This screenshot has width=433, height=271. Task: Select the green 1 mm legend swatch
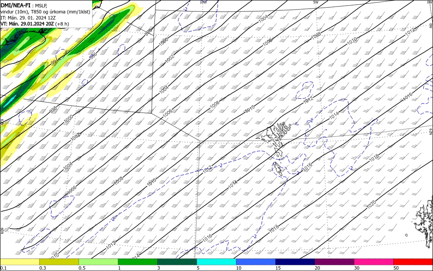[x=138, y=262]
